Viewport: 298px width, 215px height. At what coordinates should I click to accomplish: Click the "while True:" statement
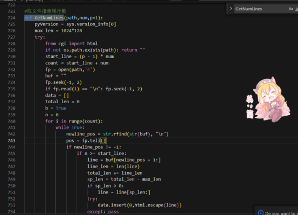point(70,127)
